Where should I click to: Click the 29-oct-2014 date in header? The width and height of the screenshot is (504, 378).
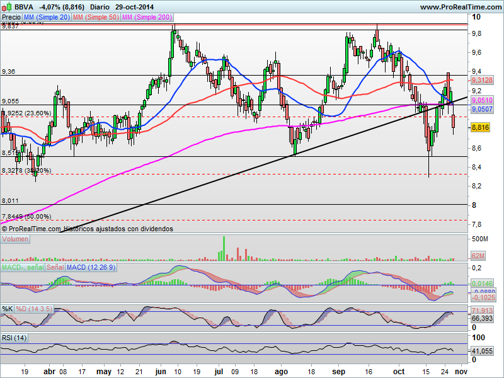[134, 7]
